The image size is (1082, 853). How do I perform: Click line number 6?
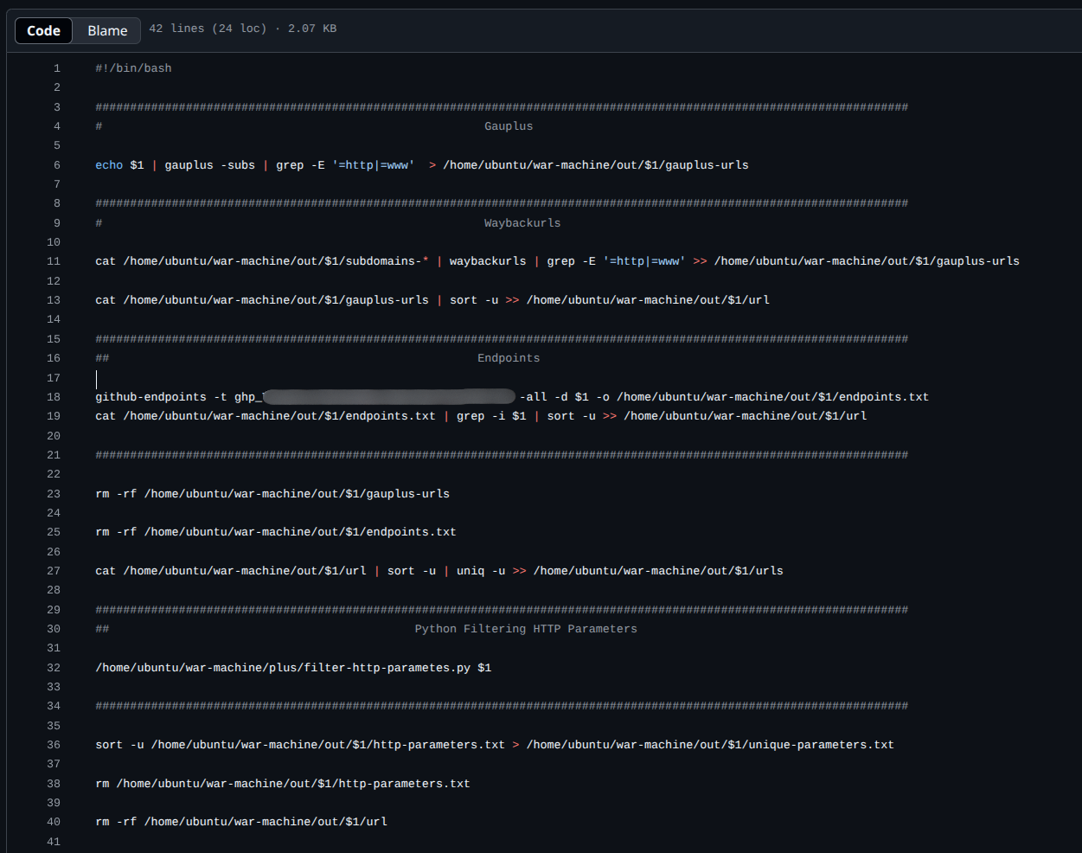(x=57, y=165)
